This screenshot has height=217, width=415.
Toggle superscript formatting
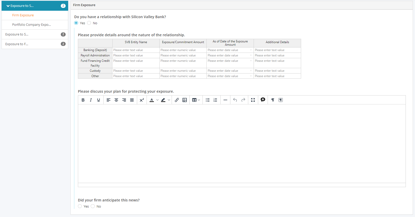coord(142,100)
